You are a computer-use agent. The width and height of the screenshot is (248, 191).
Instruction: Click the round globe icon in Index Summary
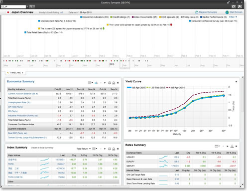(110, 149)
